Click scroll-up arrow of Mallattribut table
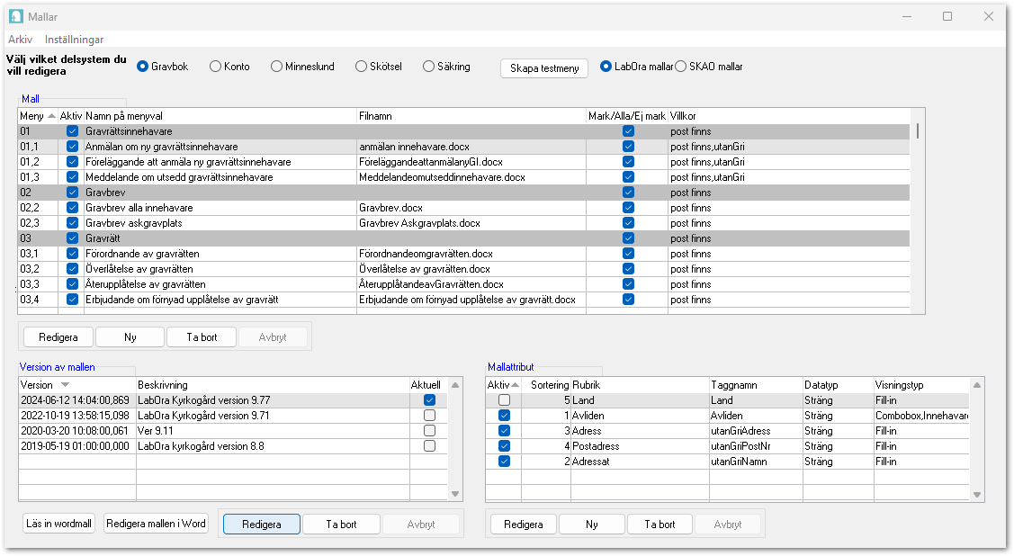Screen dimensions: 1014x556 coord(977,385)
